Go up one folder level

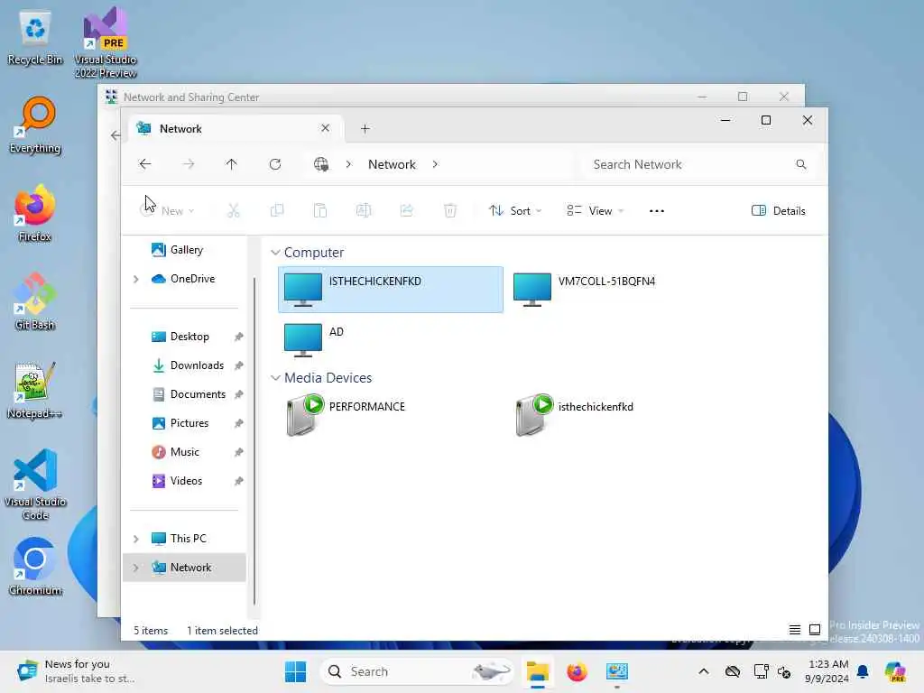[x=232, y=164]
